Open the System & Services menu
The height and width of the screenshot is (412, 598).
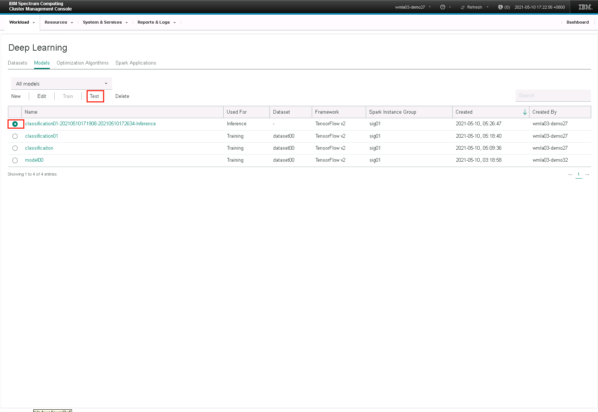point(105,22)
